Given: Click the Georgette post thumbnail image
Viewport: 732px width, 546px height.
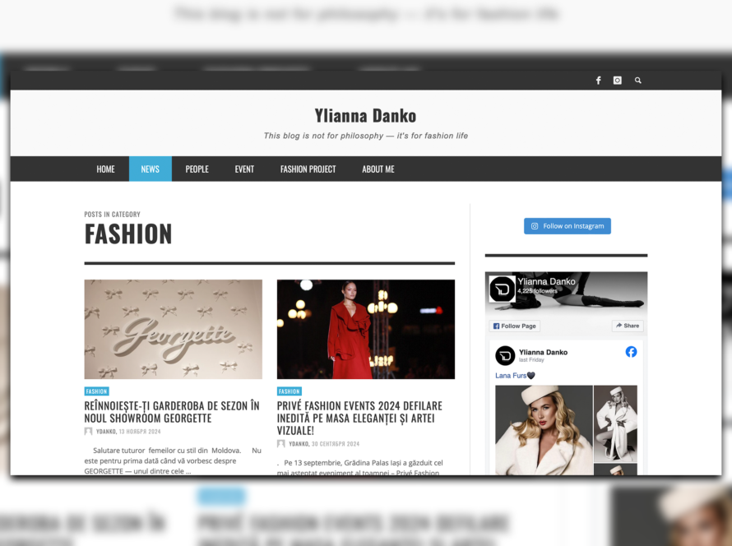Looking at the screenshot, I should [x=173, y=329].
